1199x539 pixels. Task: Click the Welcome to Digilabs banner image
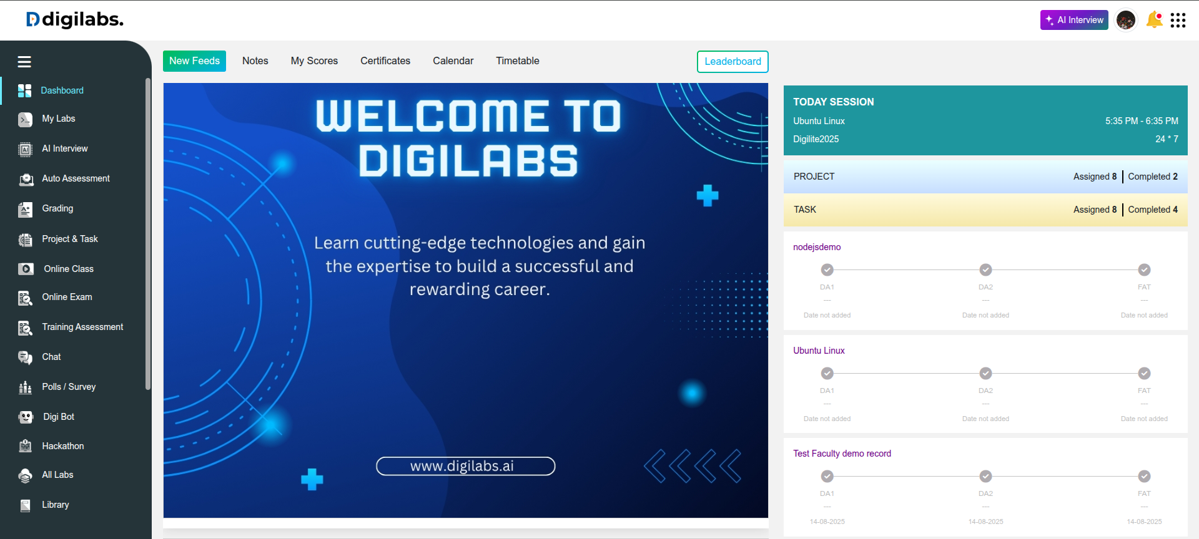[x=466, y=300]
